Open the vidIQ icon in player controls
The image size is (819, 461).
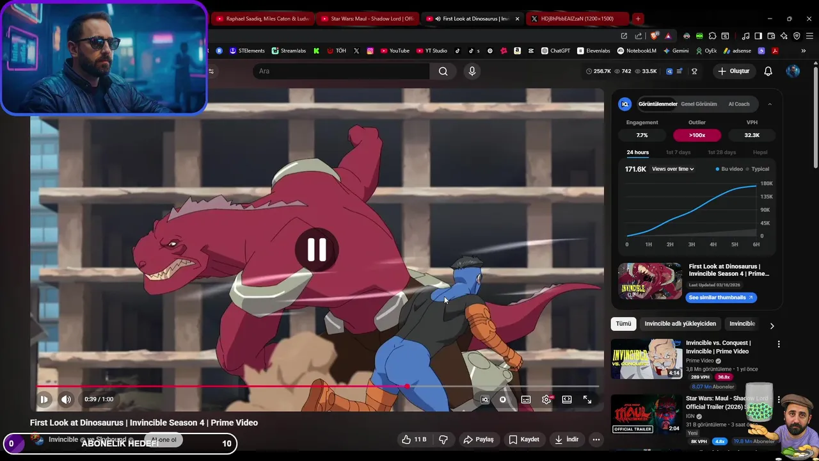pyautogui.click(x=485, y=400)
